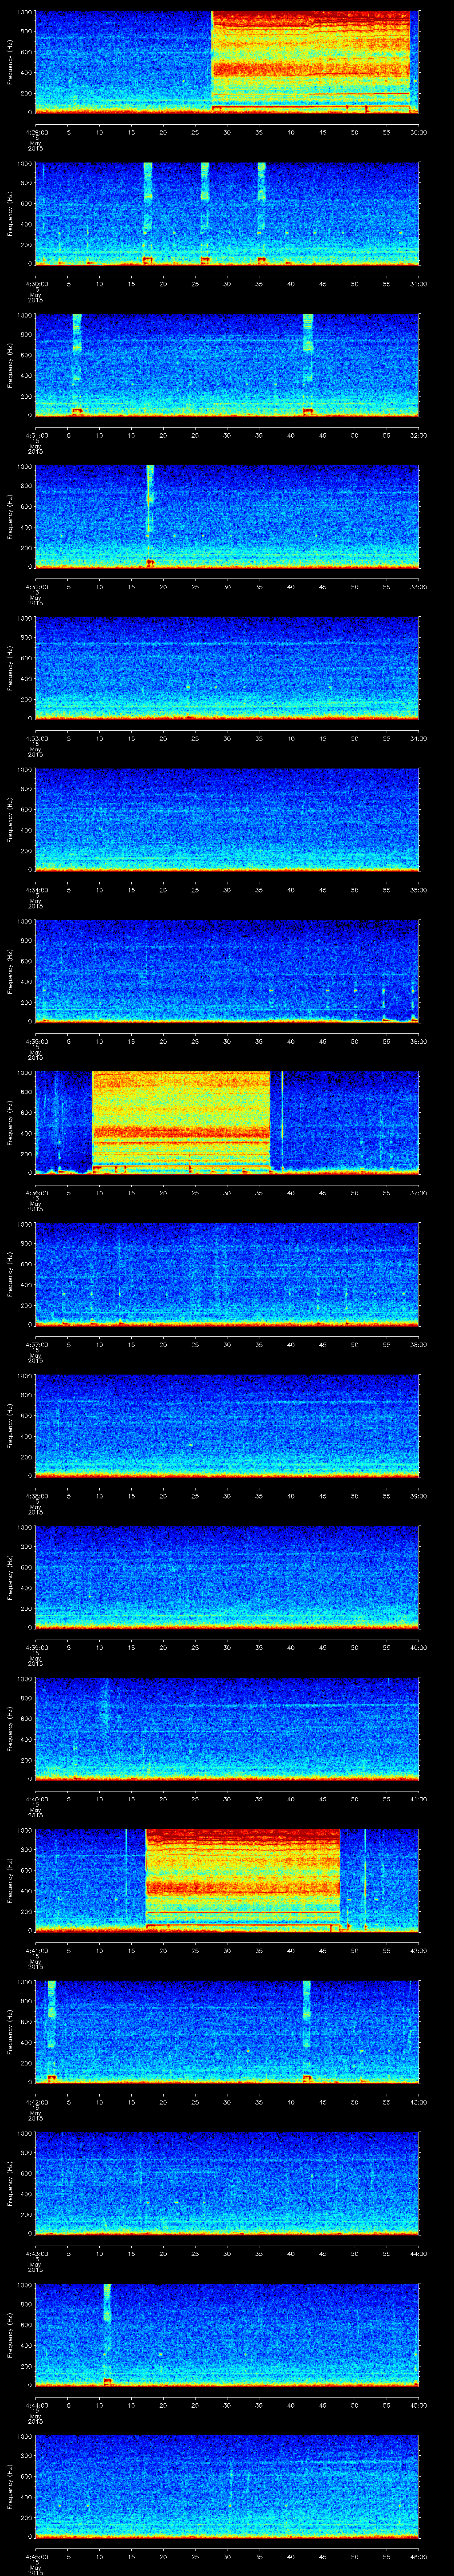Click the "4:38:00" start time label

pyautogui.click(x=36, y=1496)
